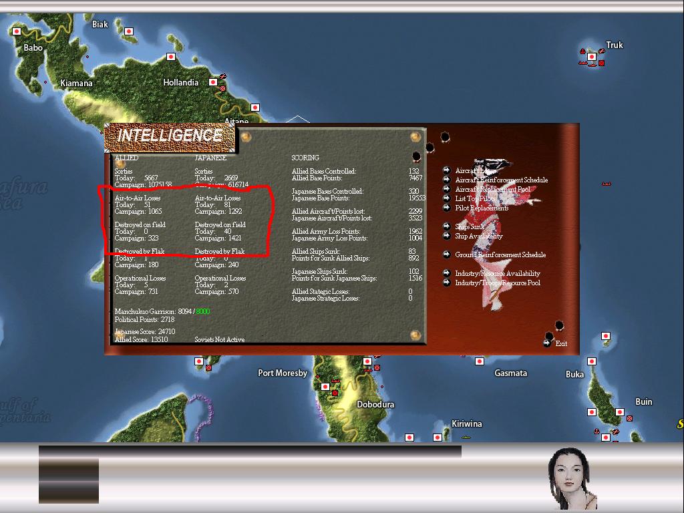Click the 'Japanese Bases Controlled' row
The height and width of the screenshot is (513, 684).
(x=355, y=191)
